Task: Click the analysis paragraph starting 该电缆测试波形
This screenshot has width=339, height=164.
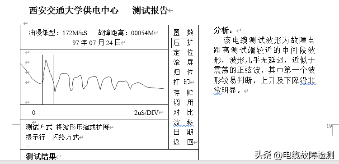Action: (264, 65)
